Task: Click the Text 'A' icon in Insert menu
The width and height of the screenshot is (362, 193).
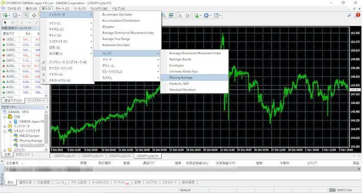Action: pos(44,75)
